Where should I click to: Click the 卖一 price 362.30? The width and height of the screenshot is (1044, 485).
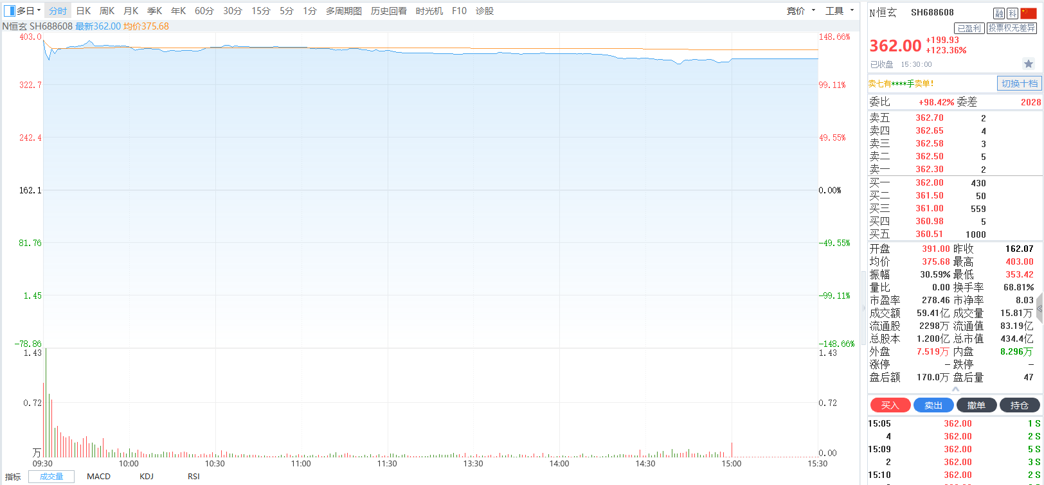[x=930, y=170]
